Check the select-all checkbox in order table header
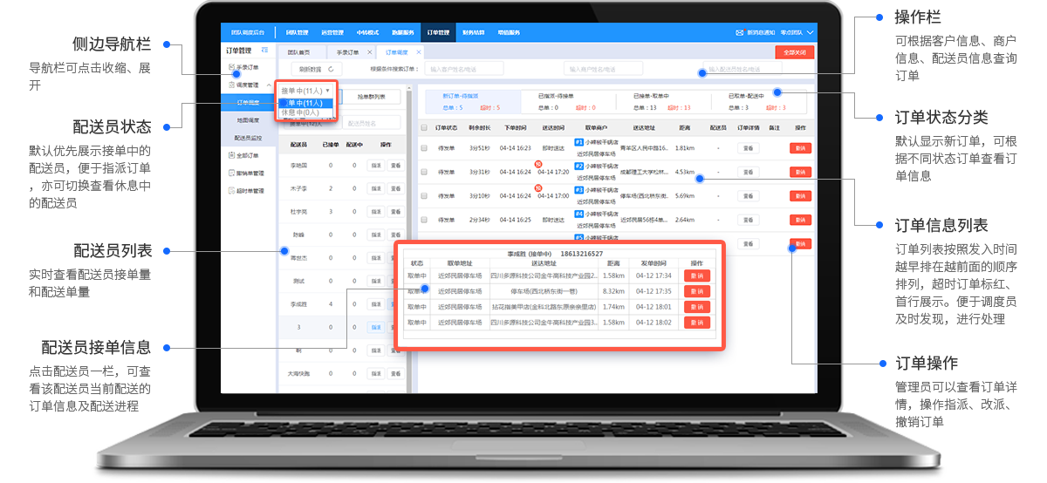The width and height of the screenshot is (1047, 483). (424, 127)
